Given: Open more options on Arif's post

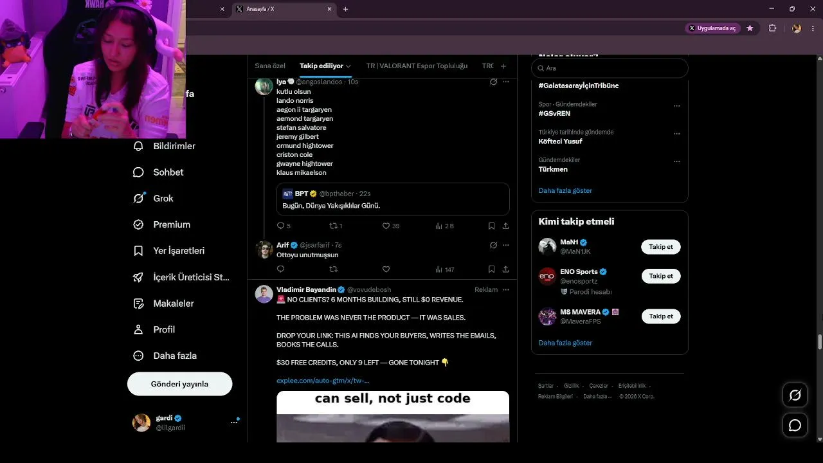Looking at the screenshot, I should (506, 245).
